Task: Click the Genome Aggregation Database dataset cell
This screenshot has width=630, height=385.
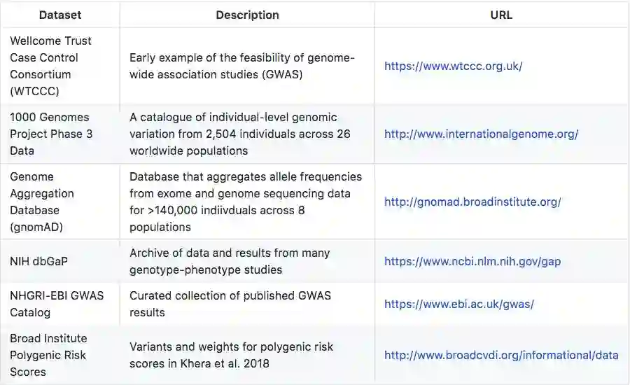Action: [43, 202]
